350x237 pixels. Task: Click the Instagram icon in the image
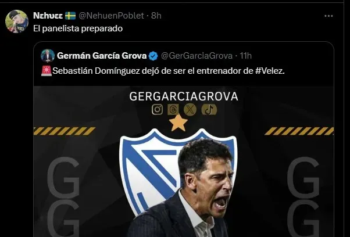pos(157,109)
